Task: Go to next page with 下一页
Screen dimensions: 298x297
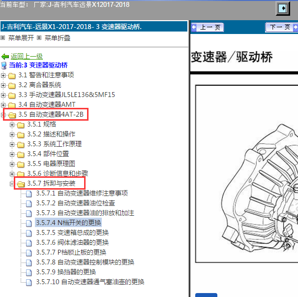Action: coord(281,28)
